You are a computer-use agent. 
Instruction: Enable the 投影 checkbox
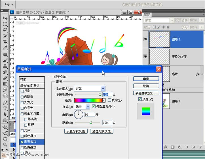(x=22, y=91)
